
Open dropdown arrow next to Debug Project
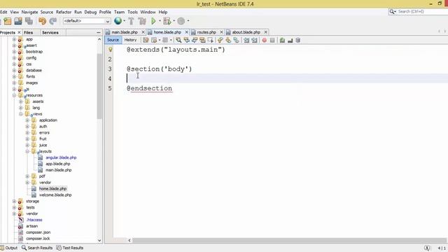point(174,21)
